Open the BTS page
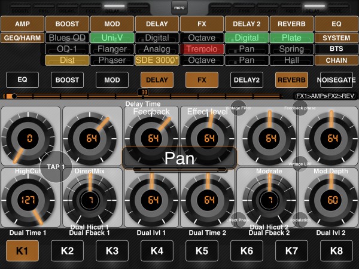Viewport: 359px width, 269px height. 336,49
